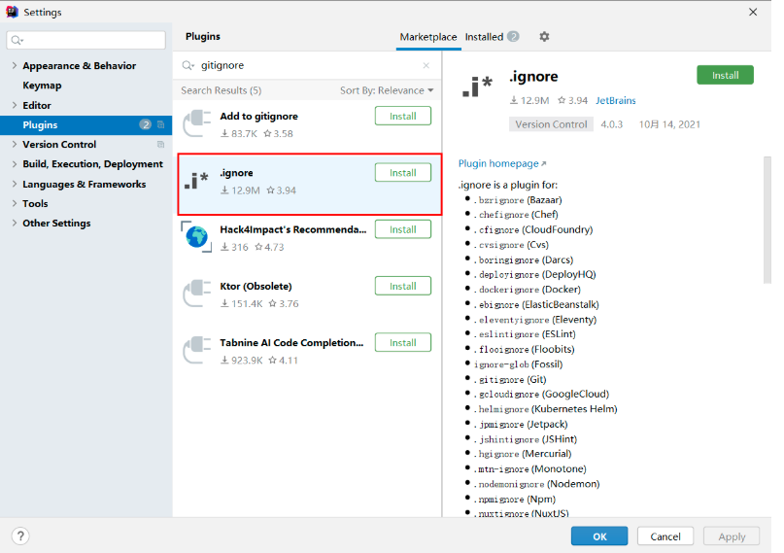Expand Languages & Frameworks section
Image resolution: width=784 pixels, height=553 pixels.
(x=14, y=184)
